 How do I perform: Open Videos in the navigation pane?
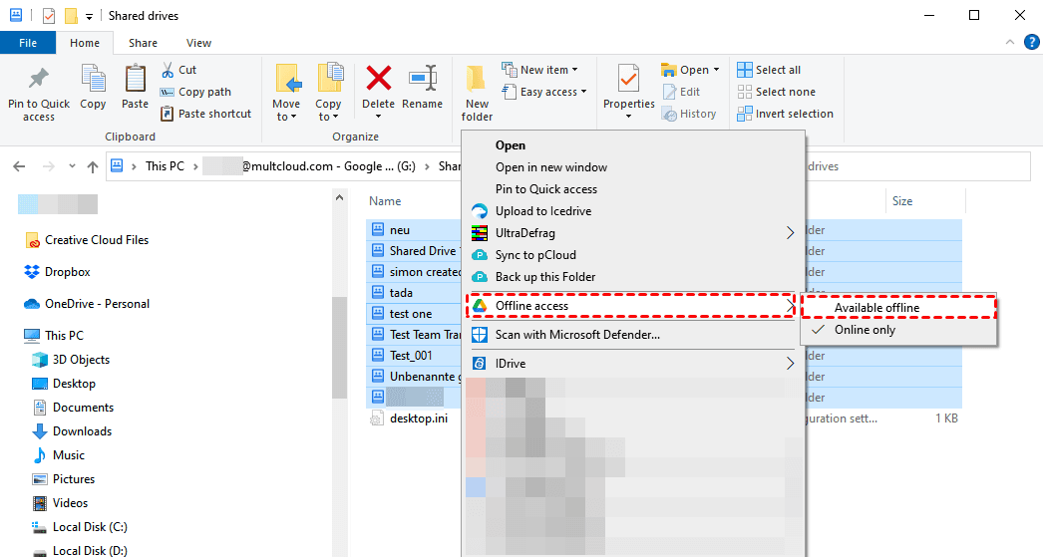coord(61,503)
